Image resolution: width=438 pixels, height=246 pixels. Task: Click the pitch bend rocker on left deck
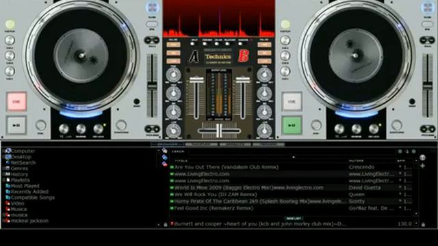tap(152, 129)
